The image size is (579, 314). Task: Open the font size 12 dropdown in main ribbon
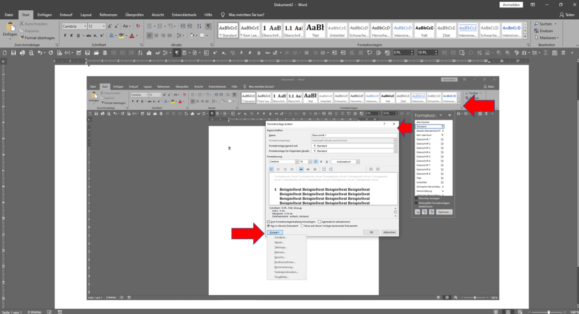[x=104, y=26]
